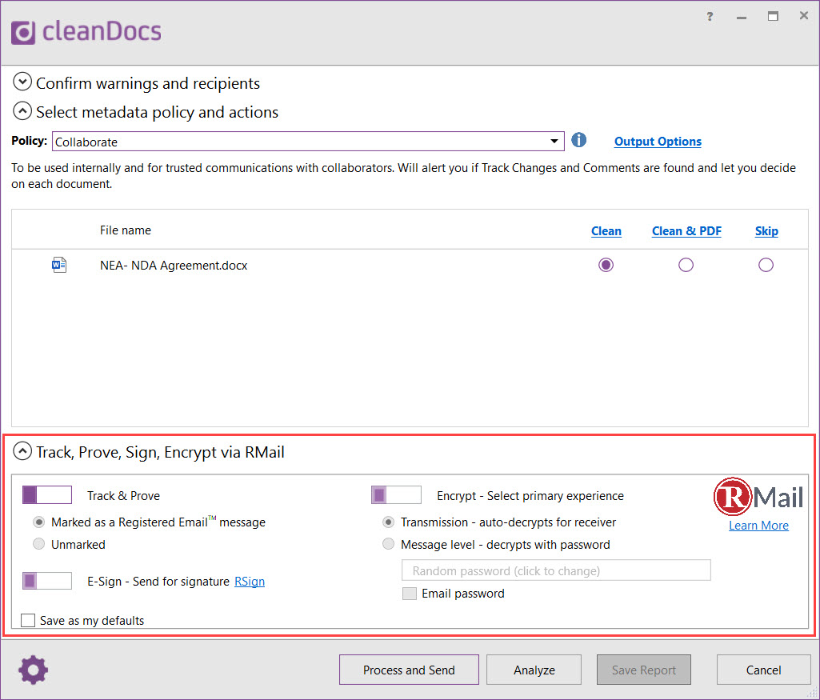This screenshot has width=820, height=700.
Task: Collapse Select metadata policy and actions section
Action: click(x=22, y=111)
